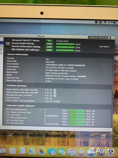Launch Notes from the dock
The width and height of the screenshot is (118, 158).
pos(13,150)
